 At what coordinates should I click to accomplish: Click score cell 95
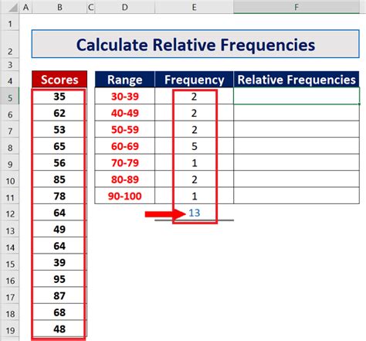[x=59, y=279]
